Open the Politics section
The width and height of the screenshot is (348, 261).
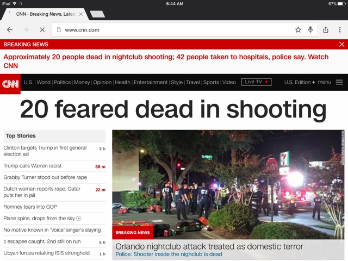pyautogui.click(x=63, y=82)
